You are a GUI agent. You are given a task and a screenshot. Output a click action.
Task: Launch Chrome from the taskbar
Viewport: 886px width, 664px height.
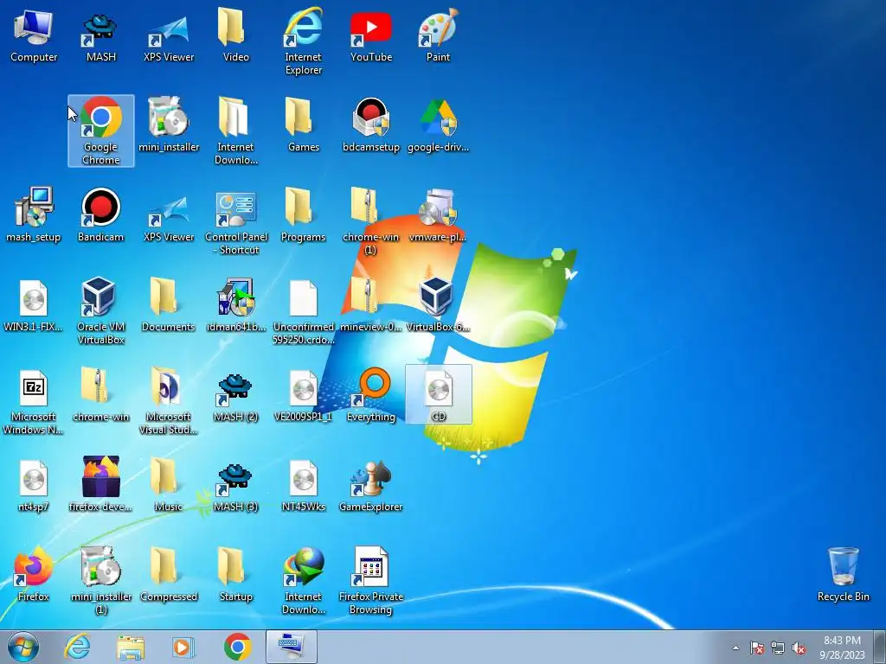tap(237, 647)
